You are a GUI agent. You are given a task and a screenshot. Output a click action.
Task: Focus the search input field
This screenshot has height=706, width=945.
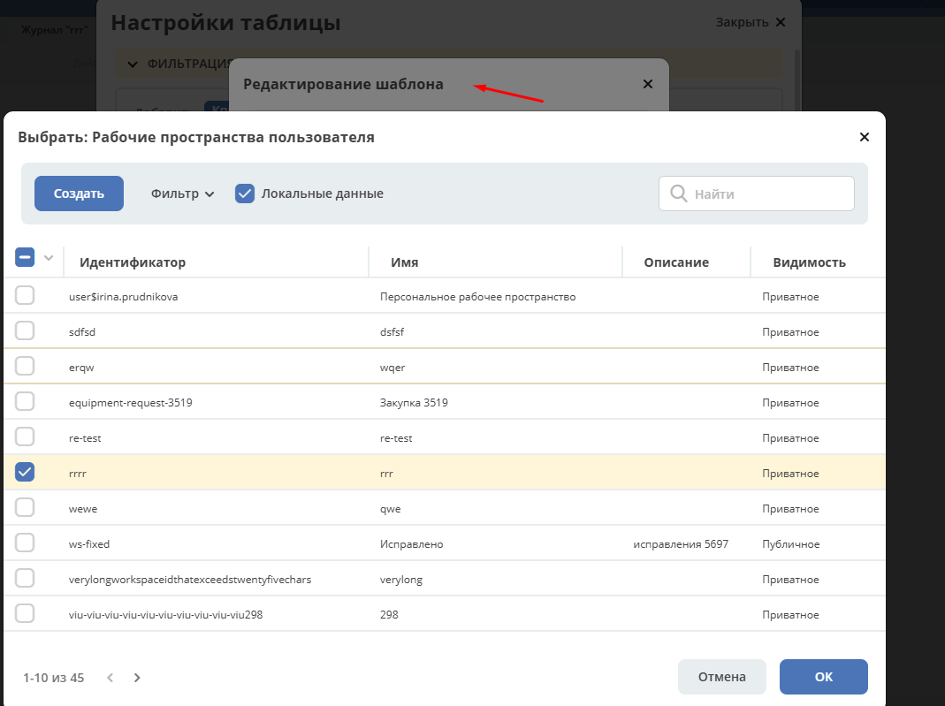click(x=769, y=194)
